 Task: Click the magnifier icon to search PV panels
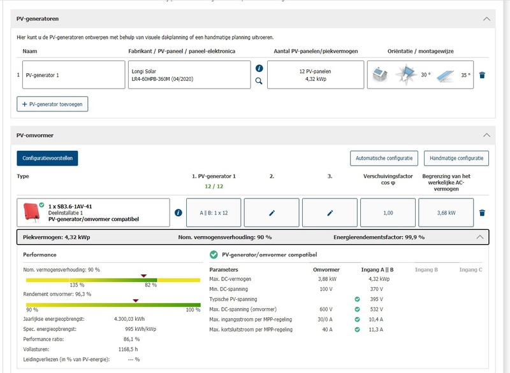[259, 81]
